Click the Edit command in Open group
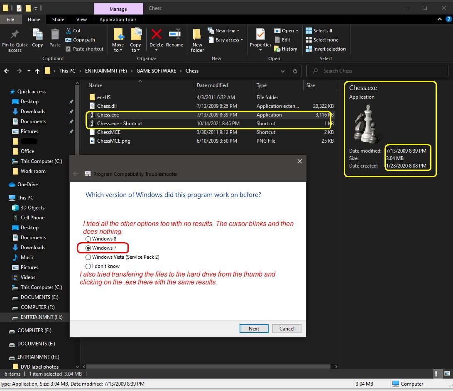The height and width of the screenshot is (391, 453). (x=282, y=40)
